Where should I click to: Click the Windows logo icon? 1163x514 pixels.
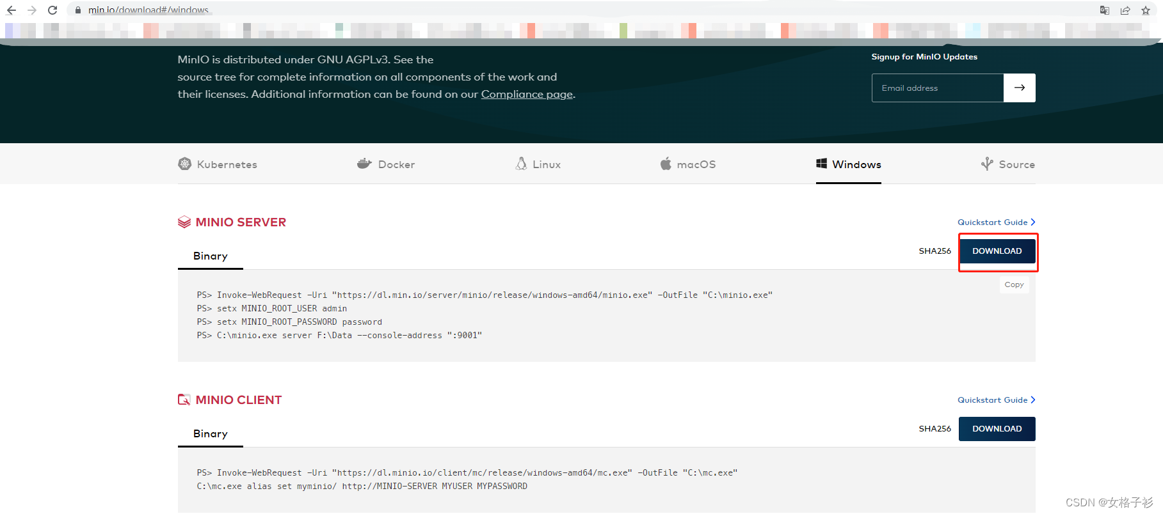(x=821, y=164)
